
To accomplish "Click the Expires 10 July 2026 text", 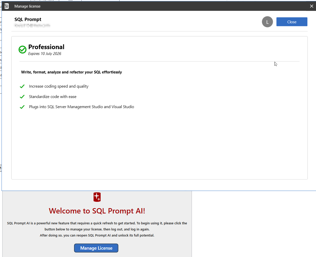I will pyautogui.click(x=45, y=54).
